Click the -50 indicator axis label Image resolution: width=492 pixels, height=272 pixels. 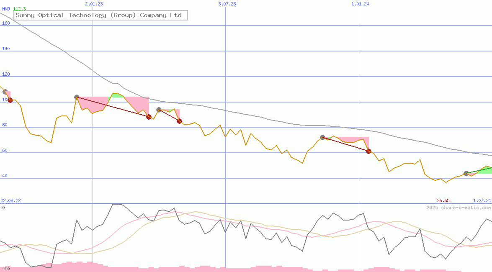pos(5,269)
